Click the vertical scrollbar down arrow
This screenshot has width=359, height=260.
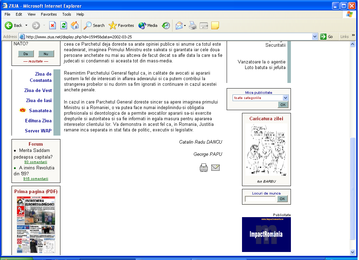[x=353, y=252]
